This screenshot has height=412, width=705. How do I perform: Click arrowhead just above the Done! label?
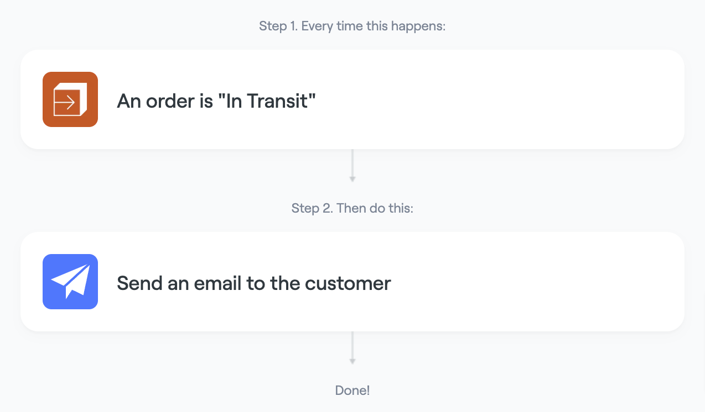pyautogui.click(x=352, y=361)
